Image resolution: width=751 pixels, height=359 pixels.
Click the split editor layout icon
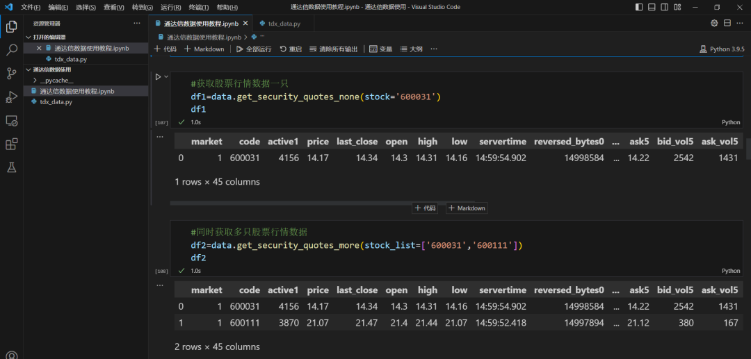pos(727,23)
